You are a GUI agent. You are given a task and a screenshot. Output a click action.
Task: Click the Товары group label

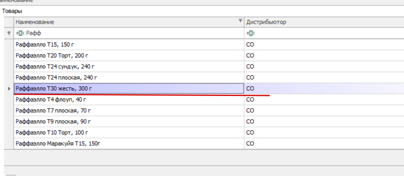12,11
